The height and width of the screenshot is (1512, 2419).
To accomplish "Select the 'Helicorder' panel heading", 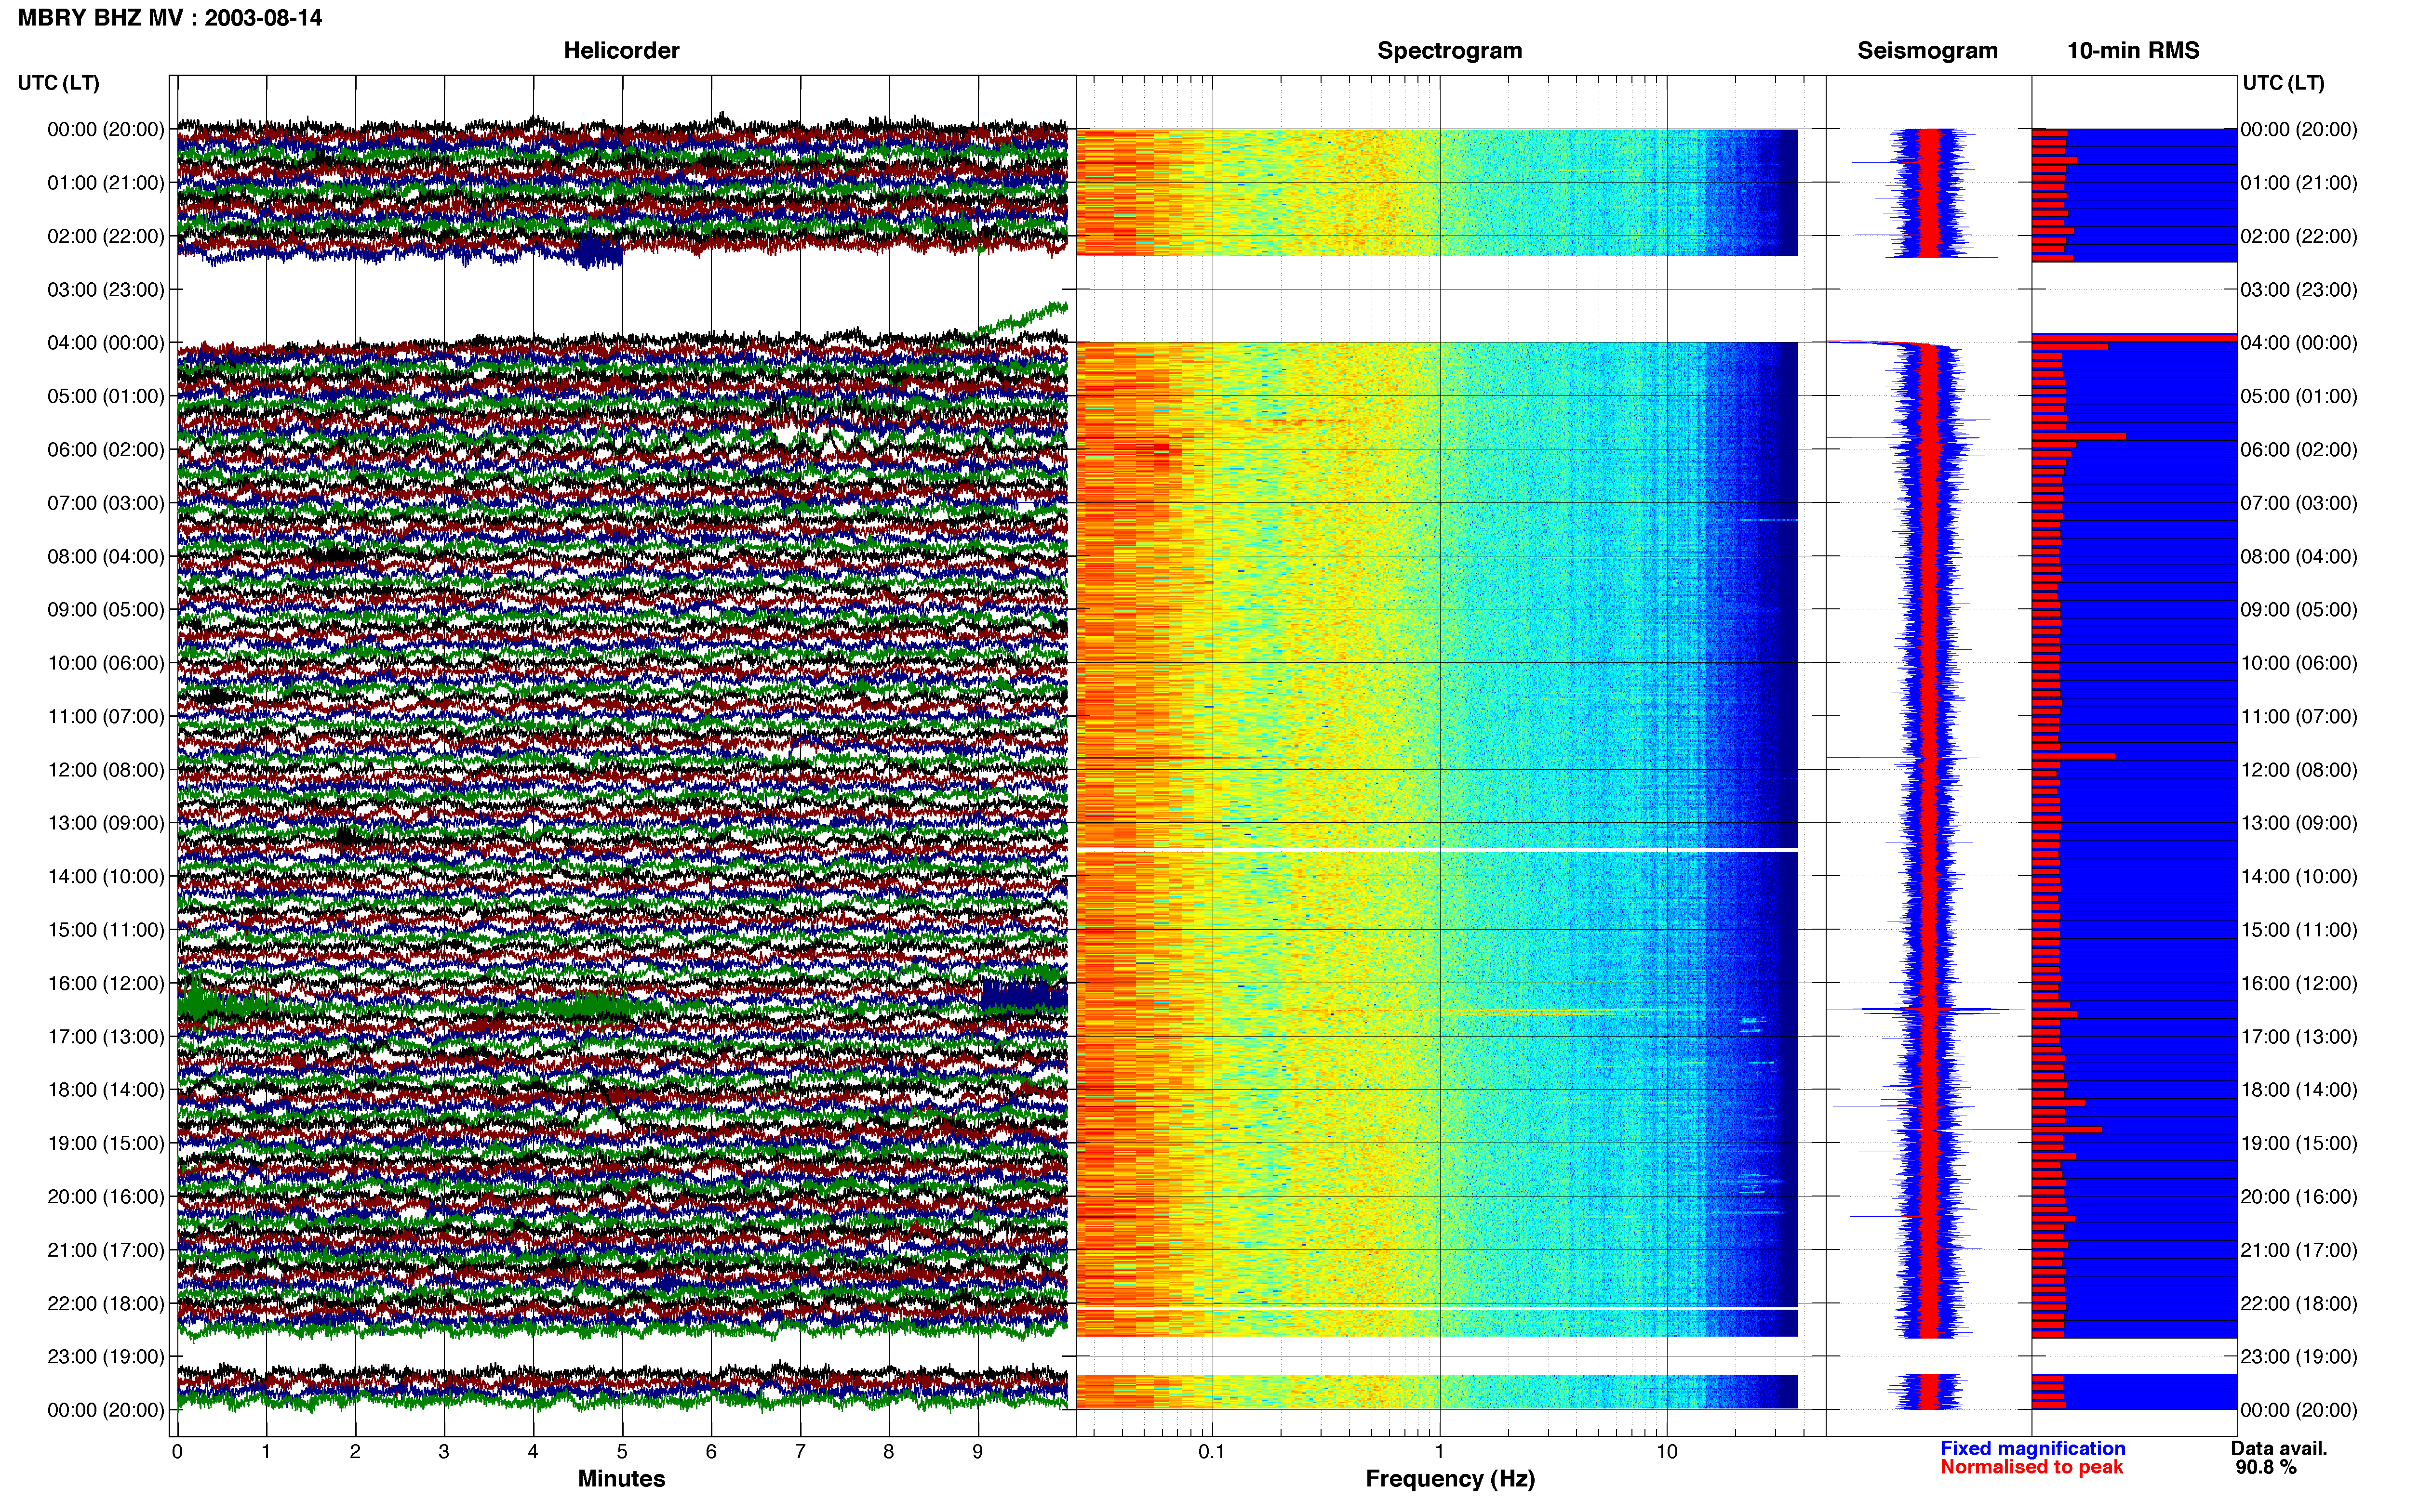I will pos(621,51).
